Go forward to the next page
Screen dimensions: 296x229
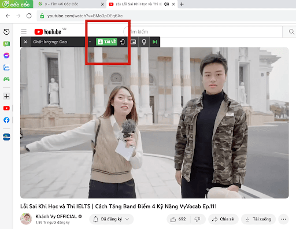pos(18,16)
